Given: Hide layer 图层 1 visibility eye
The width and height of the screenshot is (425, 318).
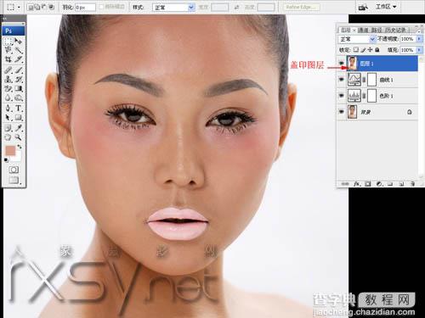Looking at the screenshot, I should pos(342,63).
